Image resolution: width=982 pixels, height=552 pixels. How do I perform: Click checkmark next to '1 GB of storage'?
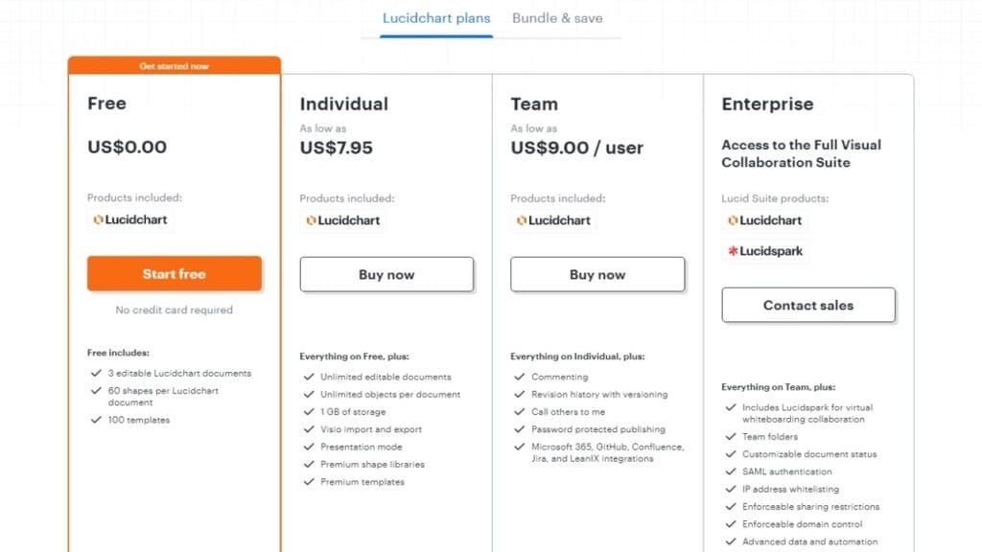point(309,412)
